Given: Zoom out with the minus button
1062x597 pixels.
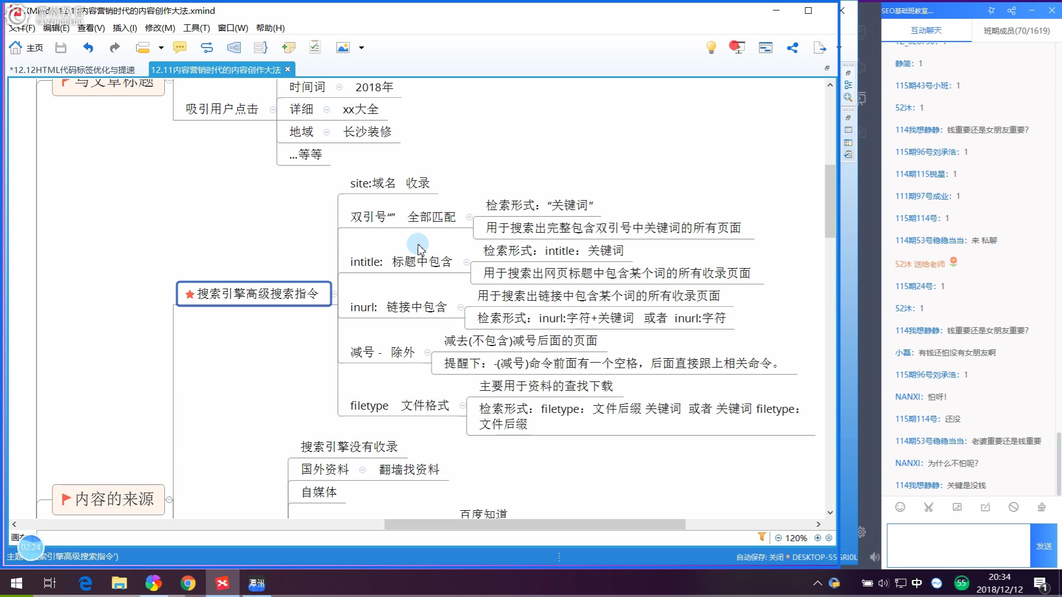Looking at the screenshot, I should tap(778, 538).
